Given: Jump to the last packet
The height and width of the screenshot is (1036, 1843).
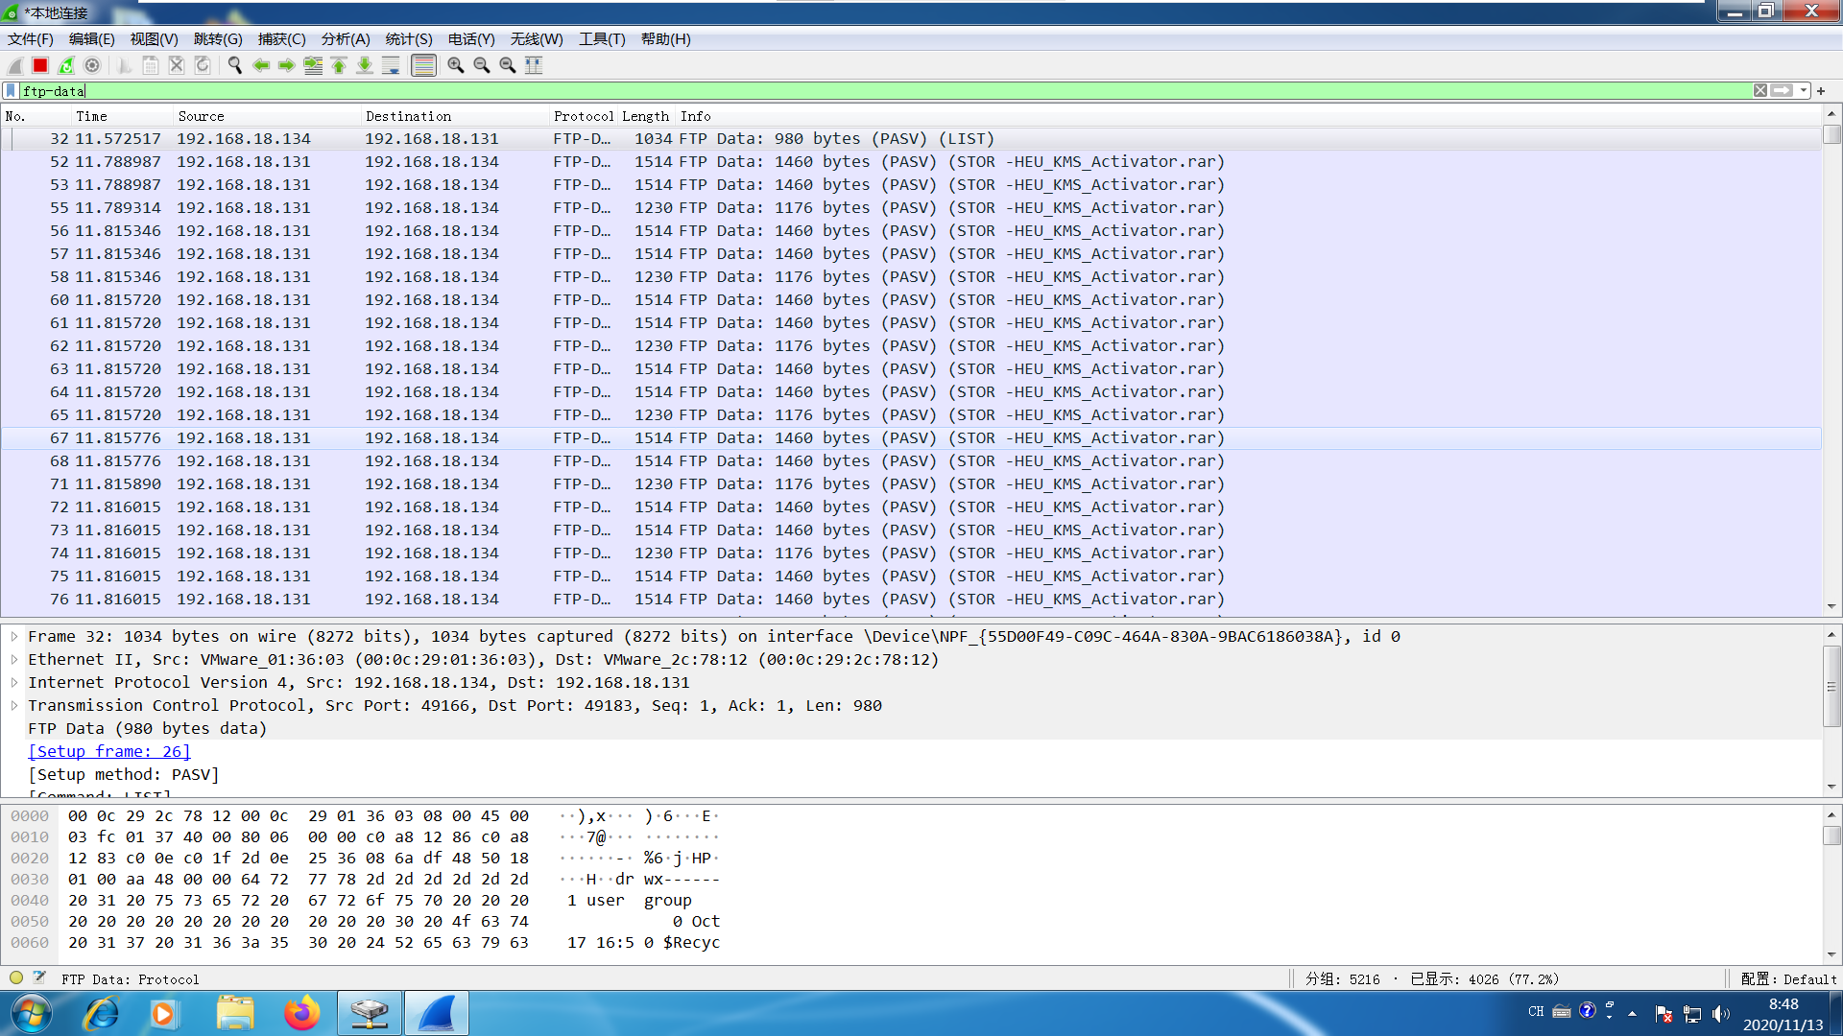Looking at the screenshot, I should point(365,65).
